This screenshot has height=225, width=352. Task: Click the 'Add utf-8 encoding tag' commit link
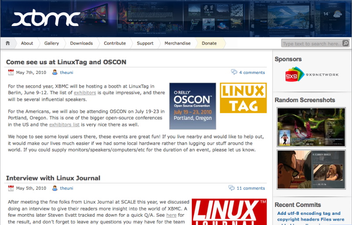point(308,214)
